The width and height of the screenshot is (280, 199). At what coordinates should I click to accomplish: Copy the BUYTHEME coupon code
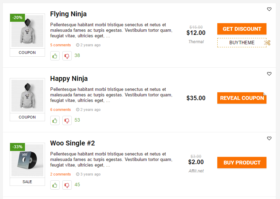(242, 43)
